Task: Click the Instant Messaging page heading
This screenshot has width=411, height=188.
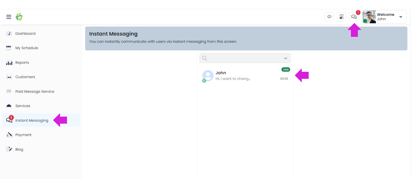Action: point(114,34)
